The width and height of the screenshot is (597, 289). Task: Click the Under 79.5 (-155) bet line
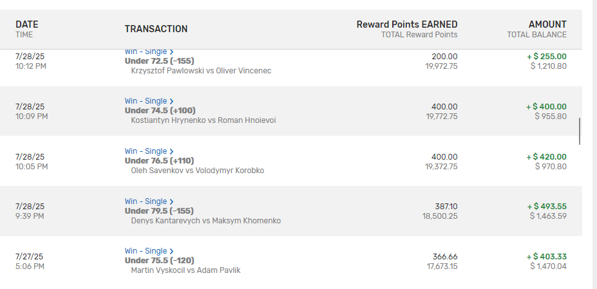pyautogui.click(x=159, y=211)
